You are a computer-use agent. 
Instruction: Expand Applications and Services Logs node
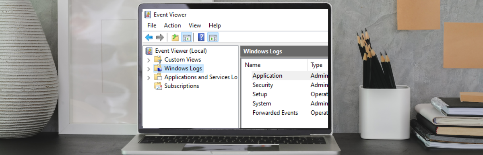click(x=149, y=78)
